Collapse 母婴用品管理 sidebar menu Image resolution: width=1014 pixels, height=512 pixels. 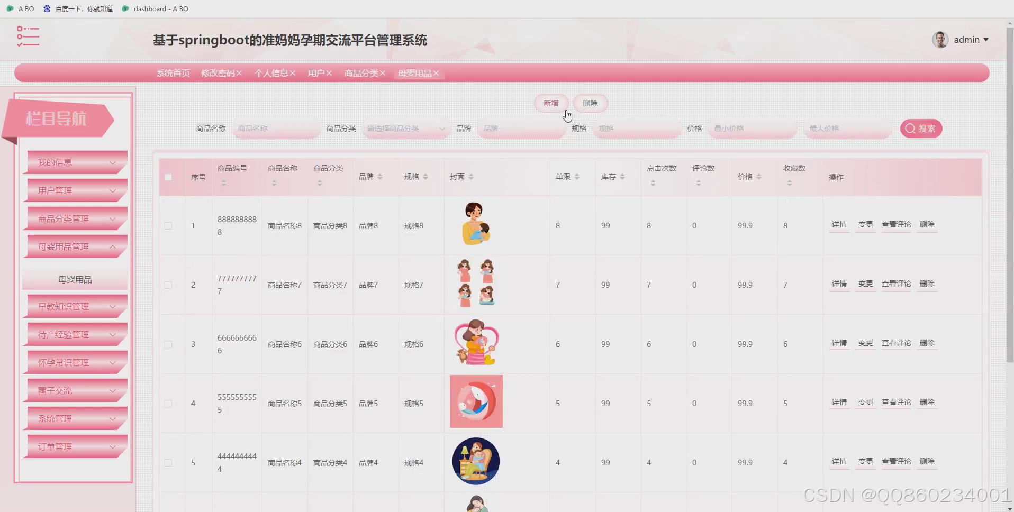pos(75,246)
